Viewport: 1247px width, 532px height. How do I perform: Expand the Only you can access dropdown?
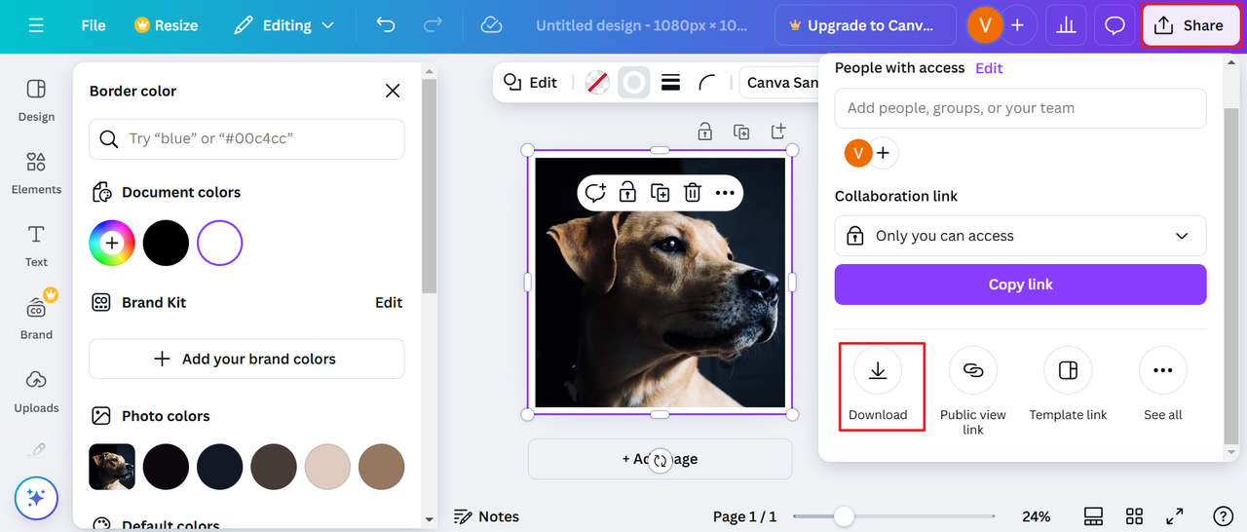(1020, 236)
